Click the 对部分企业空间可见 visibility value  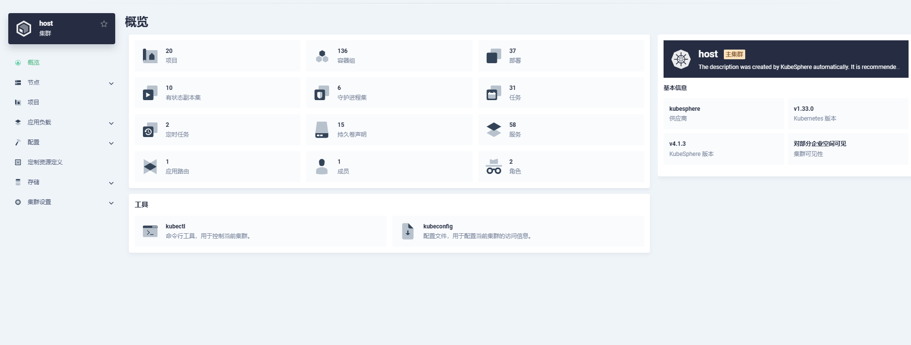click(x=820, y=144)
